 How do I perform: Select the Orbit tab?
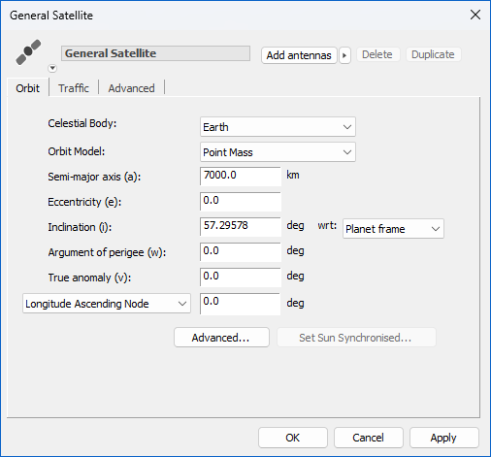pyautogui.click(x=28, y=88)
